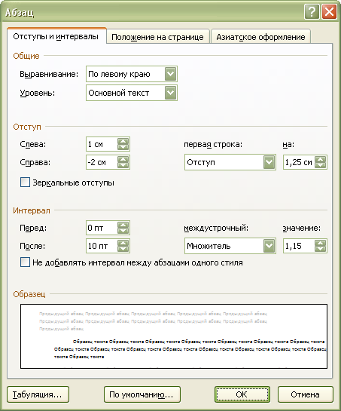Increase the После spacing value

(x=123, y=243)
